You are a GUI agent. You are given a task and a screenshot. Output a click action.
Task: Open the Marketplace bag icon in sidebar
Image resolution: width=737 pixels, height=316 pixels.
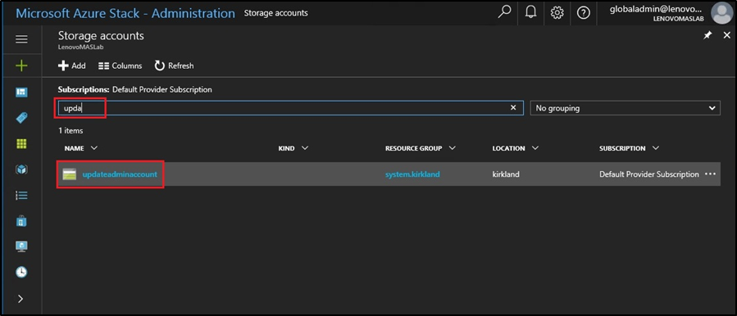[x=21, y=221]
